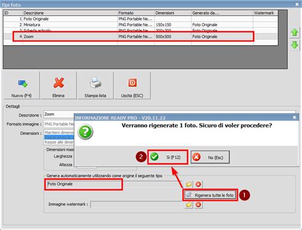Screen dimensions: 302x230
Task: Cancel with the No (Esc) button
Action: (x=210, y=157)
